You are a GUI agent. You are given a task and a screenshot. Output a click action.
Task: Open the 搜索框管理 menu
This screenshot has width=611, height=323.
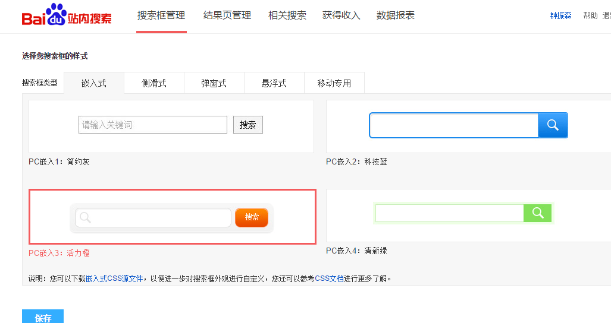point(161,15)
